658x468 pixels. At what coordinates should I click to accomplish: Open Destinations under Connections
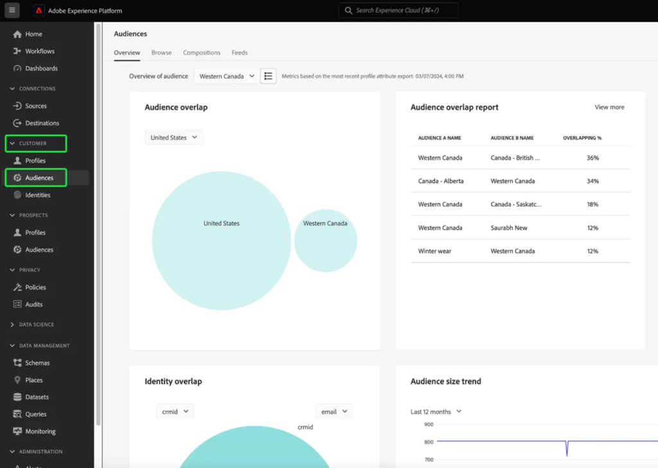[x=42, y=123]
